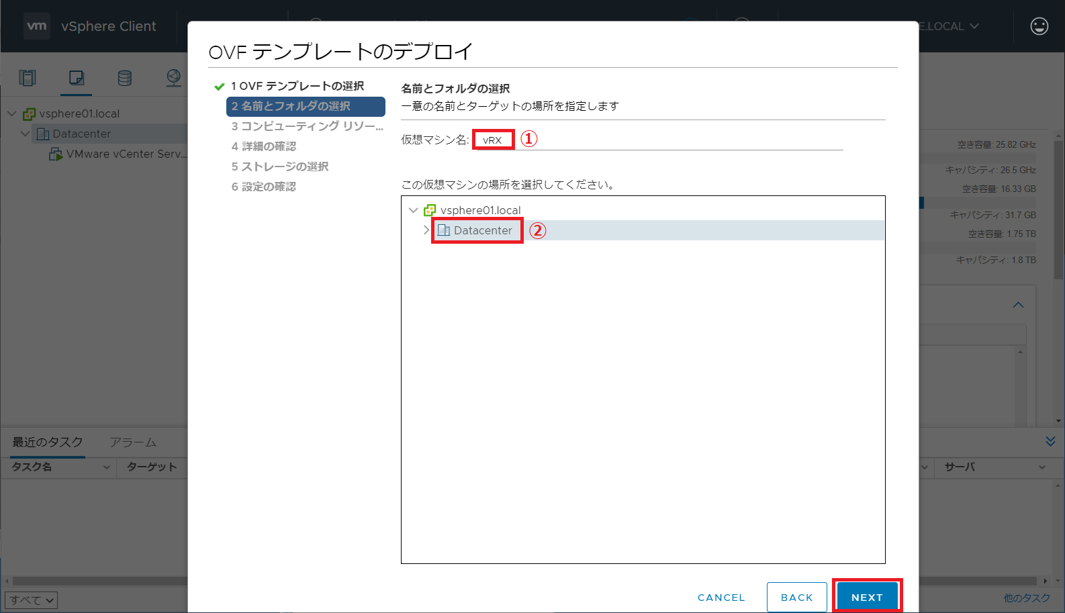The width and height of the screenshot is (1065, 613).
Task: Click the 空き容量: 1.75 TB text
Action: coord(1002,234)
